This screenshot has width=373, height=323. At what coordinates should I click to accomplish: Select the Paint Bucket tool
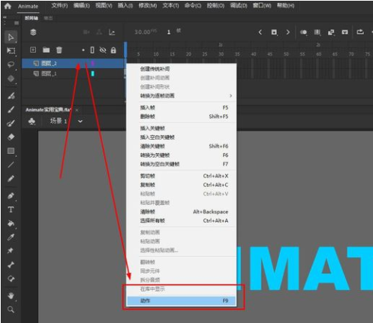point(11,223)
